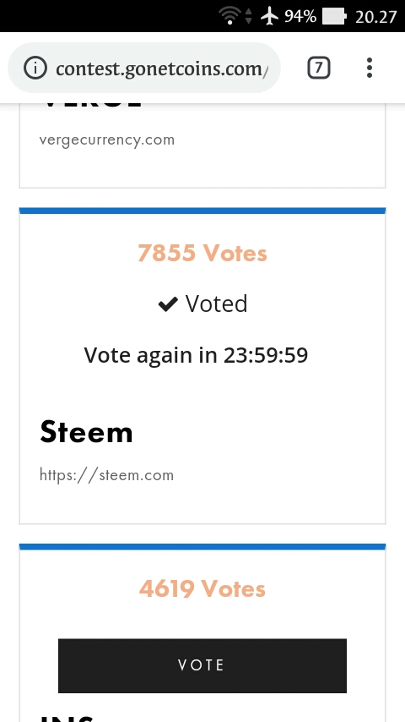This screenshot has height=722, width=405.
Task: Tap the airplane mode icon
Action: click(x=270, y=16)
